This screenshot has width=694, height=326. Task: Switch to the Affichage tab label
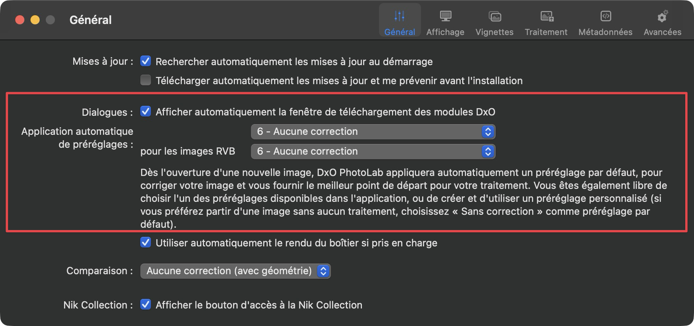click(445, 32)
